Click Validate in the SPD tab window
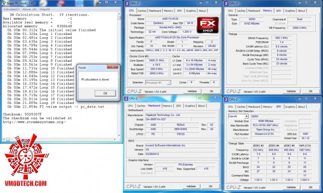Screen dimensions: 323x193 [291, 188]
